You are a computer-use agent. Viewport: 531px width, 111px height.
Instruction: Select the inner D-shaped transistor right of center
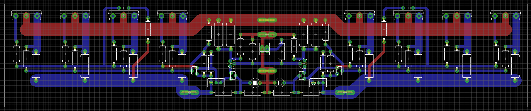coord(301,75)
